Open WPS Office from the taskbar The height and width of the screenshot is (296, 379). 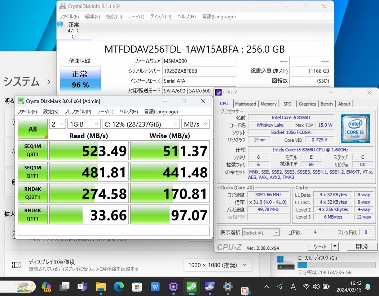click(155, 287)
